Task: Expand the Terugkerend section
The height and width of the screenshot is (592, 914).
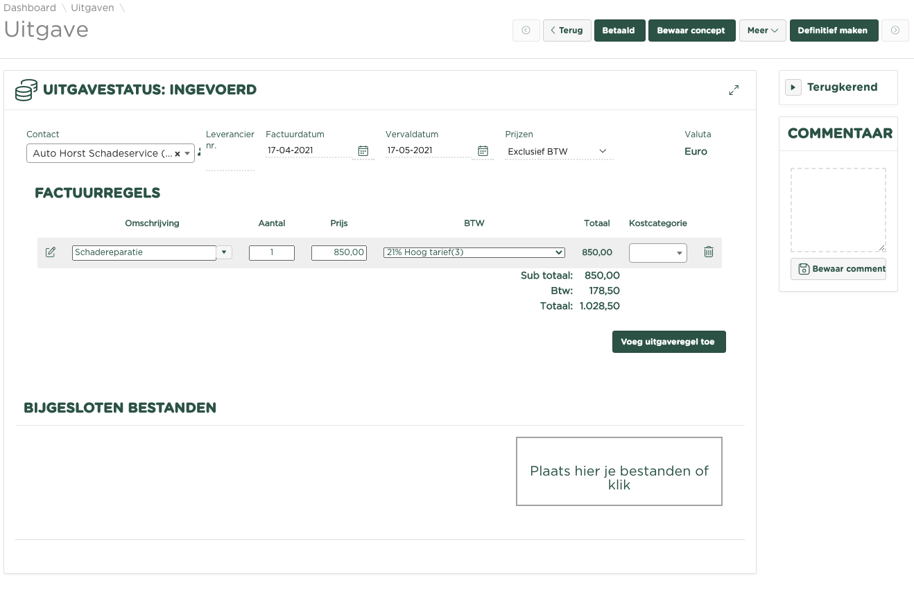Action: (x=793, y=87)
